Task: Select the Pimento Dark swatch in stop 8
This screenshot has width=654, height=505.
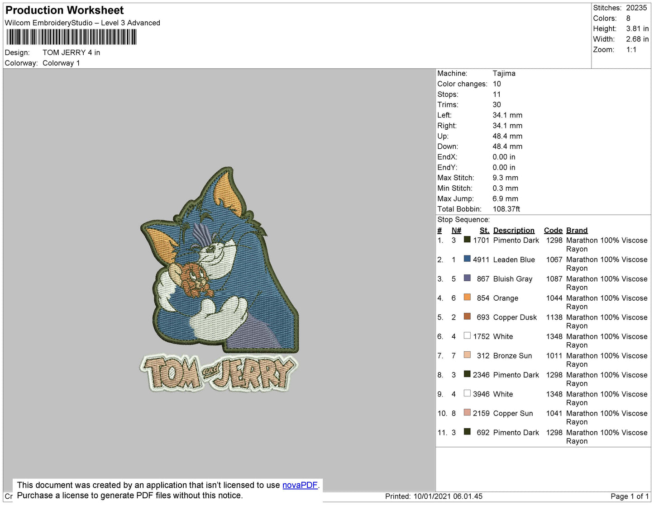Action: coord(467,374)
